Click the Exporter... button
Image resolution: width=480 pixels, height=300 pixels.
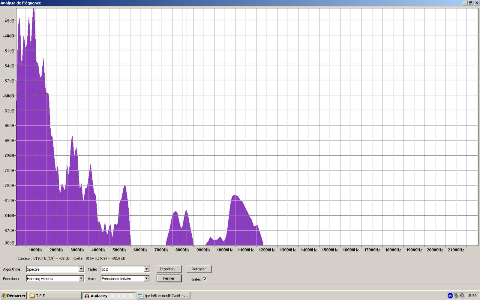tap(169, 269)
